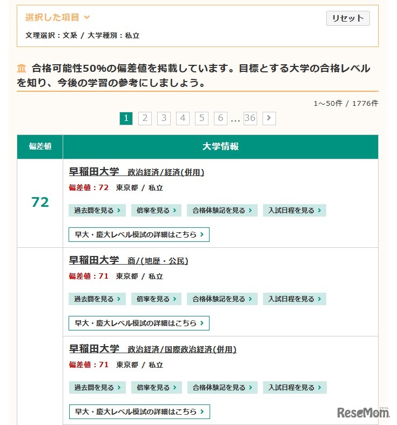Go to results page 5
Viewport: 397px width, 425px height.
pyautogui.click(x=201, y=118)
